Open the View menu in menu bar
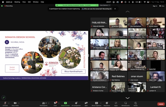Image resolution: width=166 pixels, height=107 pixels. point(24,2)
